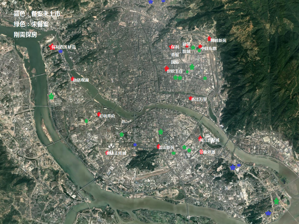
Task: Click the 印象外滩 label
Action: click(x=207, y=152)
